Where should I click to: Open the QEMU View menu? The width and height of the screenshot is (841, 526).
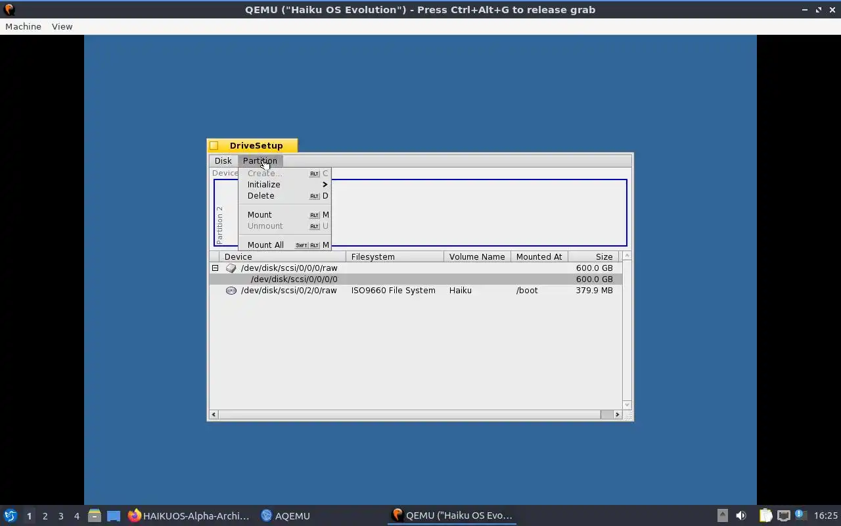(62, 26)
